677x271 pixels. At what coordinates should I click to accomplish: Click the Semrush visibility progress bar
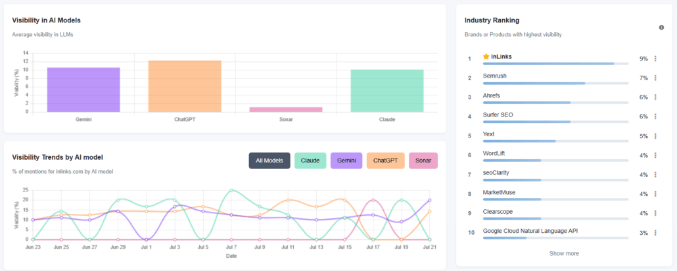[x=555, y=83]
